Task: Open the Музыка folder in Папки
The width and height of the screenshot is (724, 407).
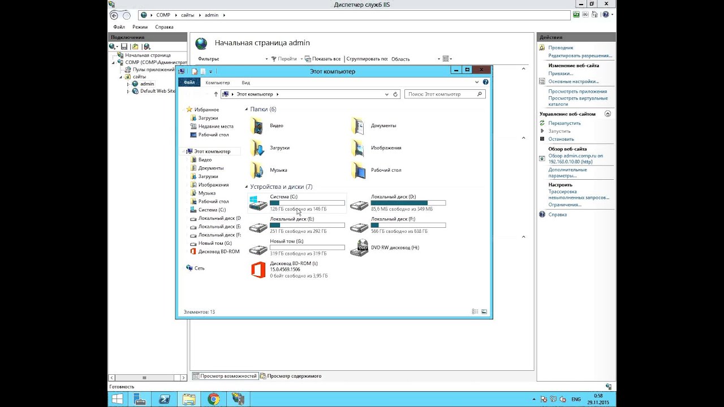Action: coord(268,170)
